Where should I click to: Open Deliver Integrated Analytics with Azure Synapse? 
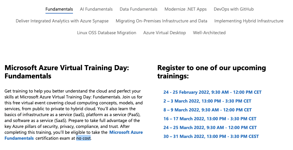click(62, 21)
